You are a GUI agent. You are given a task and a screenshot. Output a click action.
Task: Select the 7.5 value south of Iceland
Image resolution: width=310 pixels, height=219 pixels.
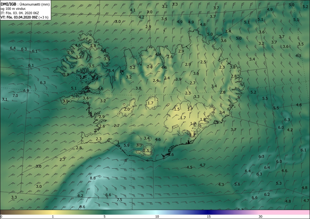[119, 200]
